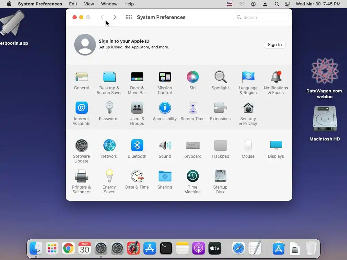Open the Apple menu
Viewport: 347px width, 260px height.
[x=9, y=4]
